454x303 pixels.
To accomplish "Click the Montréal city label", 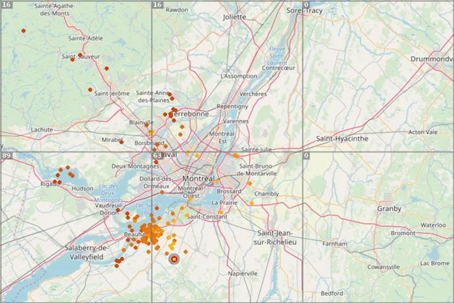I will point(198,178).
